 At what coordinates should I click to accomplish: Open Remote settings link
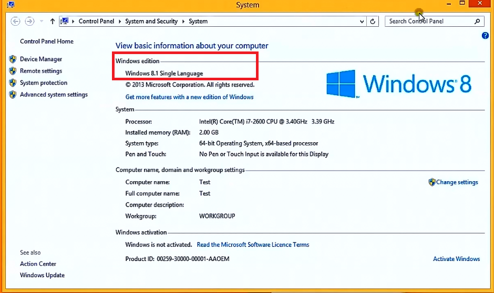[x=41, y=71]
